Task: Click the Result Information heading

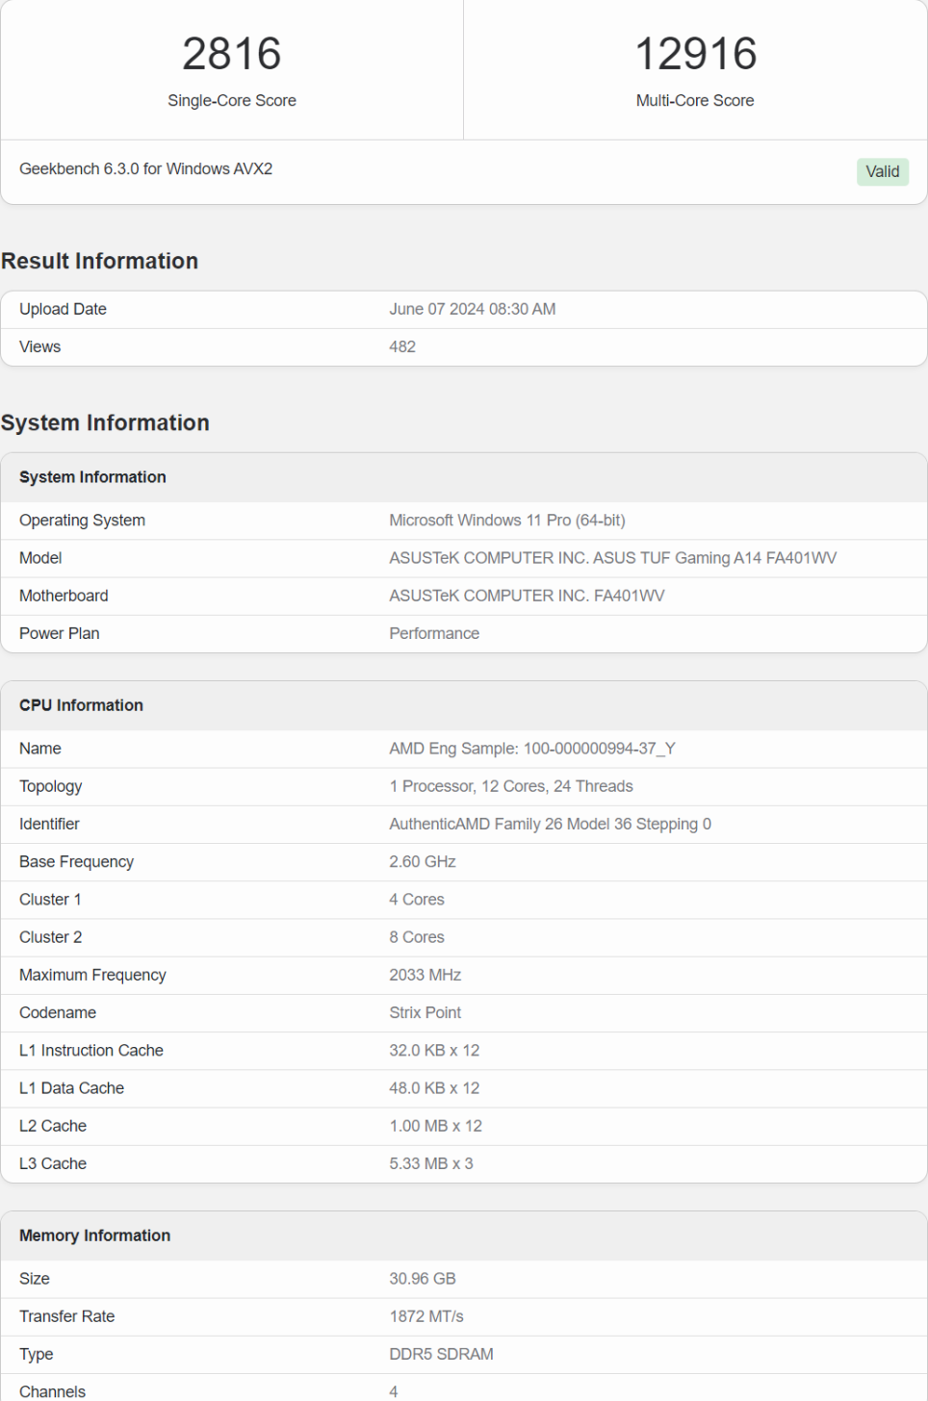Action: pos(99,261)
